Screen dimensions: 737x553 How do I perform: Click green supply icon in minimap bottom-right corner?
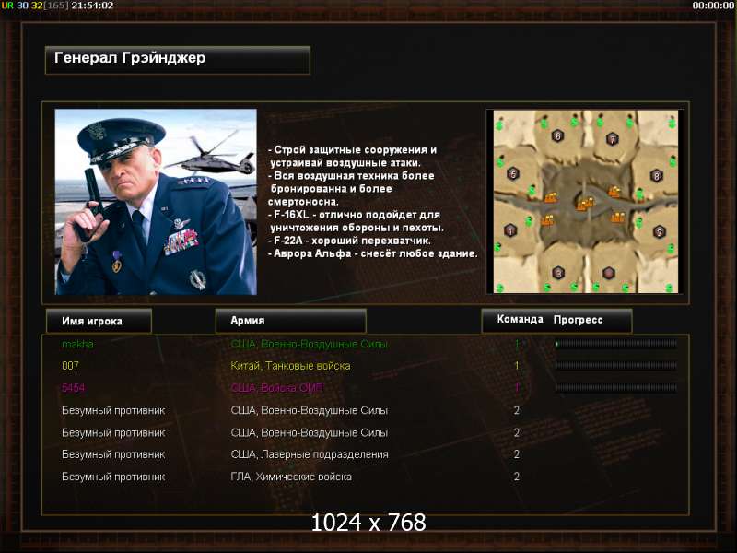click(669, 288)
